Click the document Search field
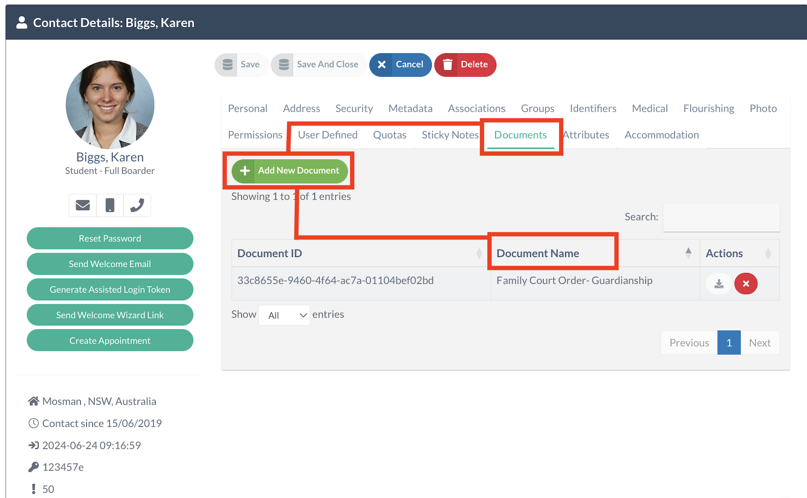807x498 pixels. click(721, 217)
